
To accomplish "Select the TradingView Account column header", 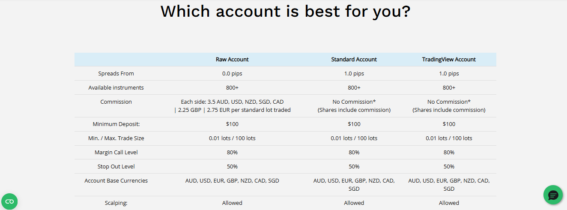I will click(449, 60).
